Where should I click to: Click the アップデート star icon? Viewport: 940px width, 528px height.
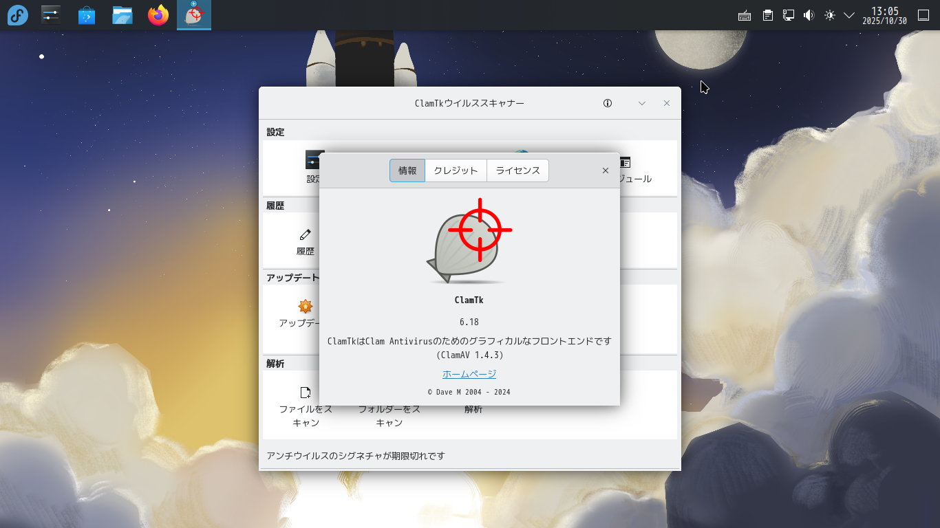click(305, 307)
